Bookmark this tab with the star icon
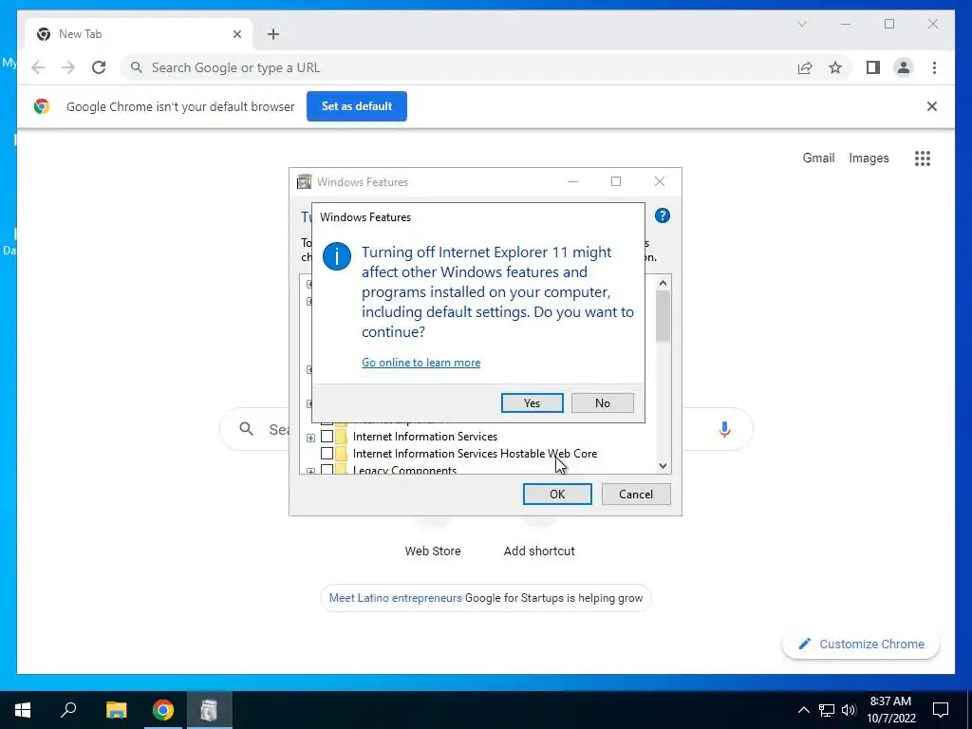Screen dimensions: 972x729 tap(835, 67)
